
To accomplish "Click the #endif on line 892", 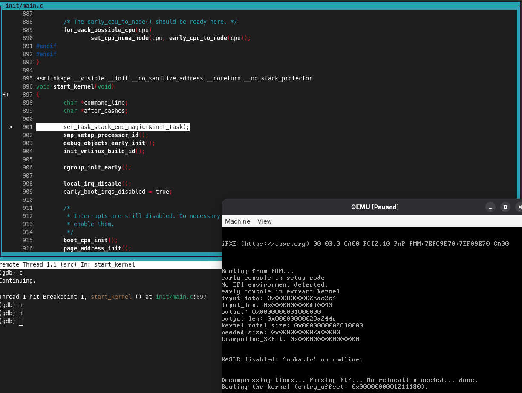I will 46,54.
